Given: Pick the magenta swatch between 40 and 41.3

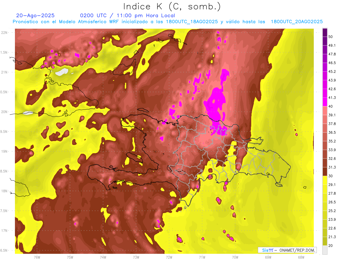Looking at the screenshot, I should (x=325, y=102).
